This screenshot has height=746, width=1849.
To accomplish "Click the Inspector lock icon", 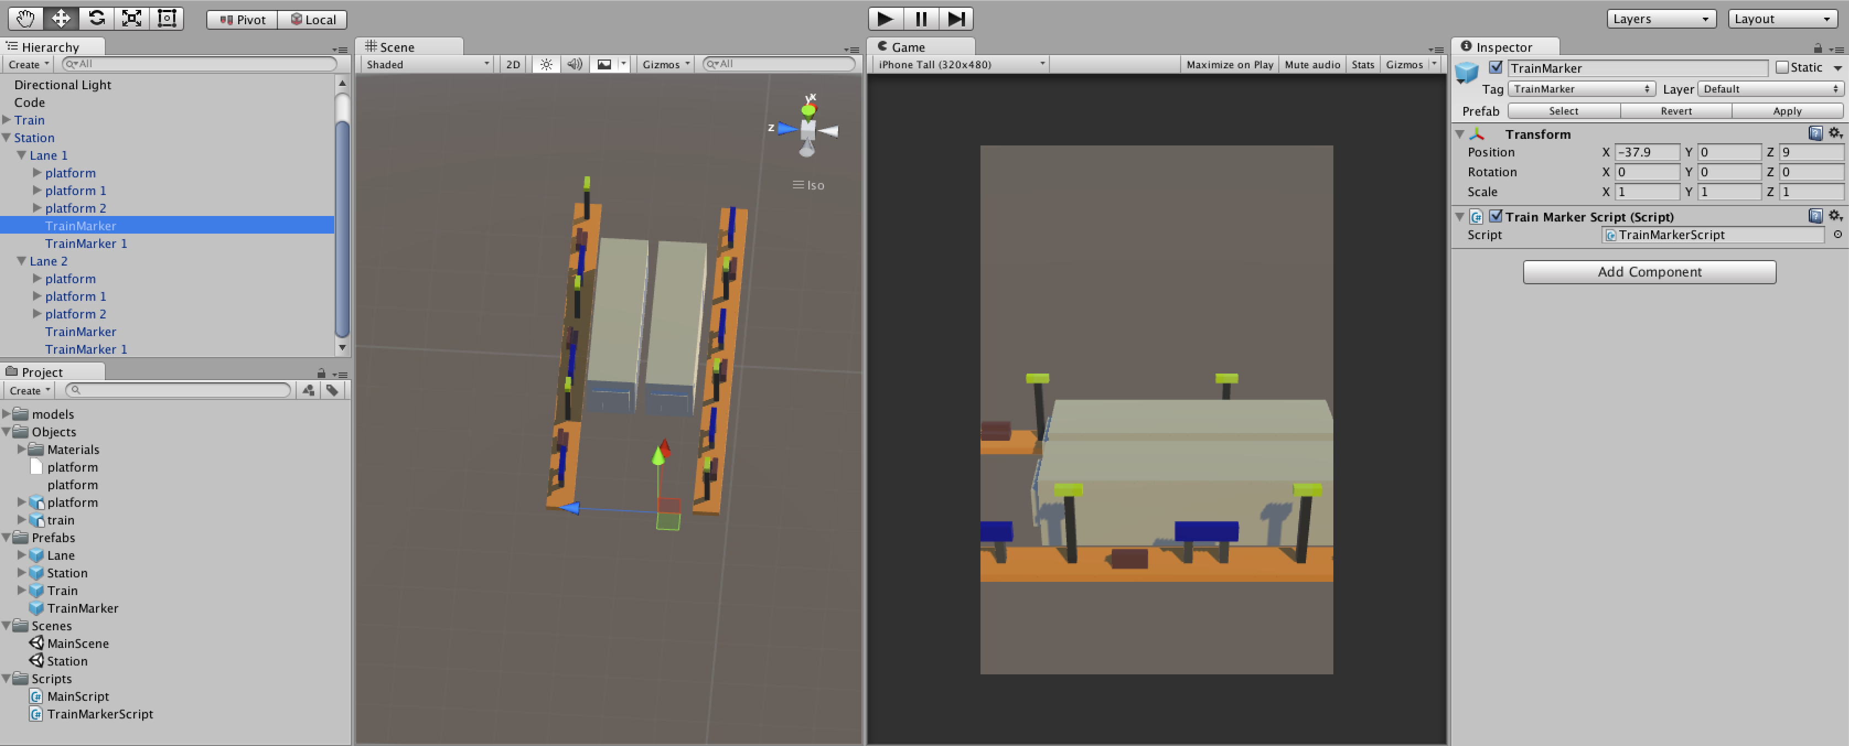I will (1818, 48).
